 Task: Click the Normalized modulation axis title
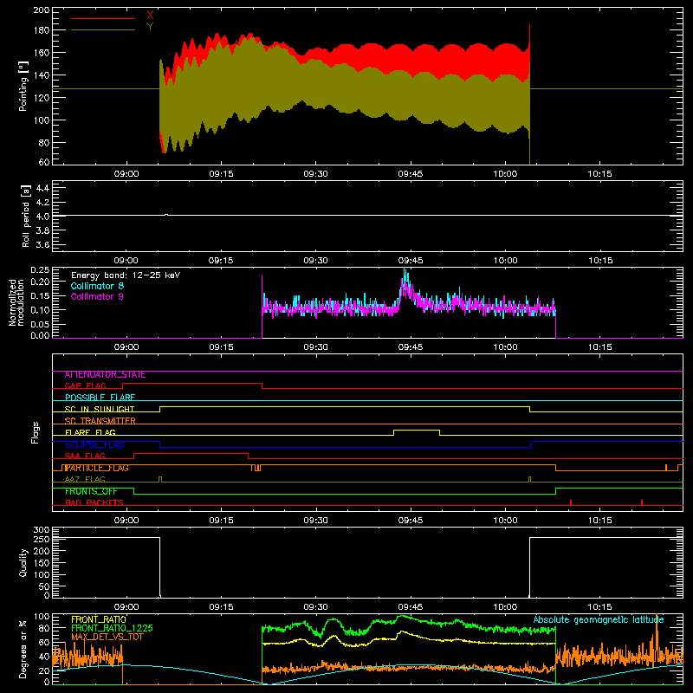coord(16,302)
